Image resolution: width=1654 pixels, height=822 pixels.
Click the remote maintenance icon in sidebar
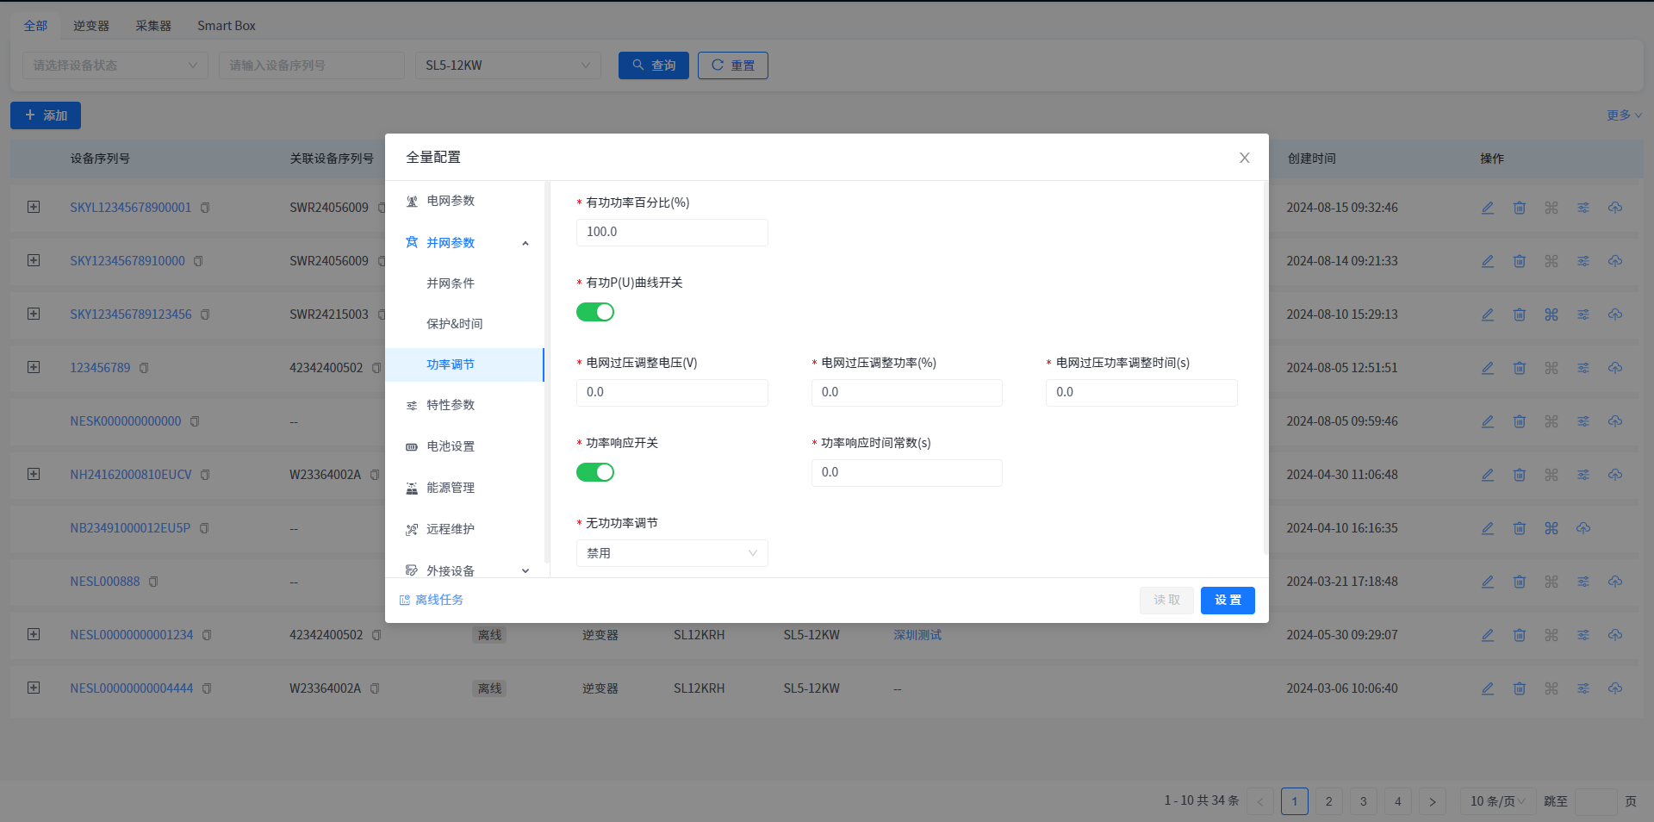click(412, 529)
